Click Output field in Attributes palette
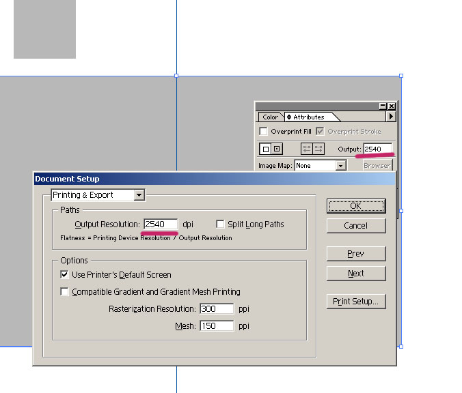The width and height of the screenshot is (462, 393). click(378, 149)
